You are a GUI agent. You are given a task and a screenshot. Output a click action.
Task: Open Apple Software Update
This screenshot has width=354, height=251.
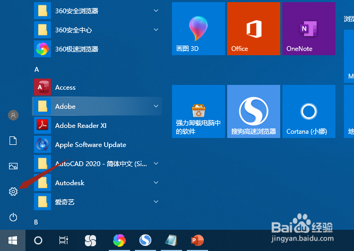pos(97,145)
